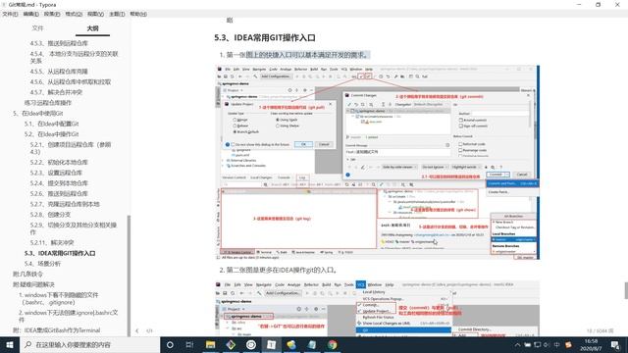Open the 文件(F) menu
The height and width of the screenshot is (353, 628).
click(10, 14)
